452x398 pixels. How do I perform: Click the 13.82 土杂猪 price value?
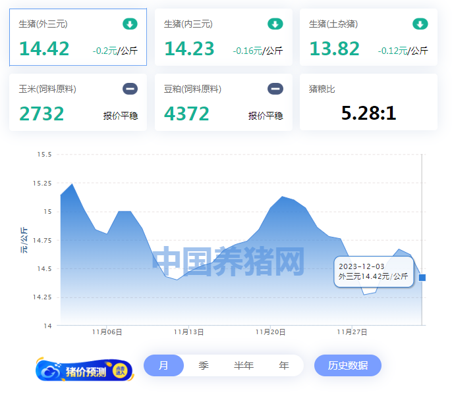point(334,49)
